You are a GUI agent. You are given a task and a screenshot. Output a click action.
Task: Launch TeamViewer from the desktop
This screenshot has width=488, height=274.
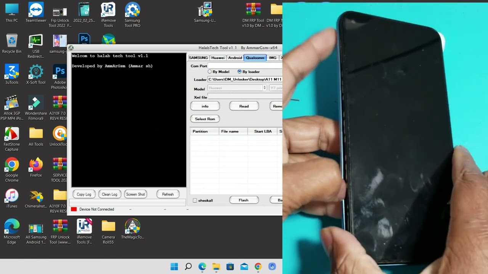[36, 13]
